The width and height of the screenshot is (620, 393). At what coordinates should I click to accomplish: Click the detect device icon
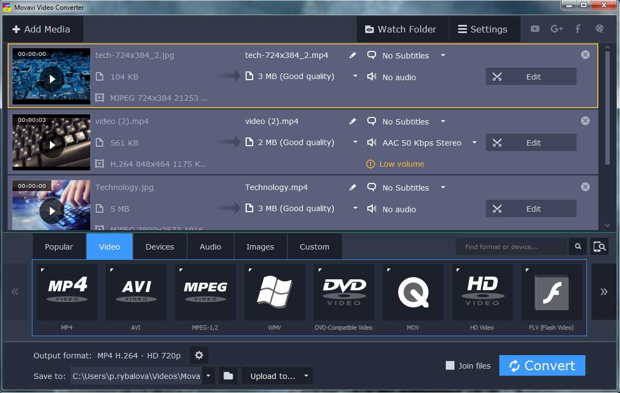tap(599, 247)
